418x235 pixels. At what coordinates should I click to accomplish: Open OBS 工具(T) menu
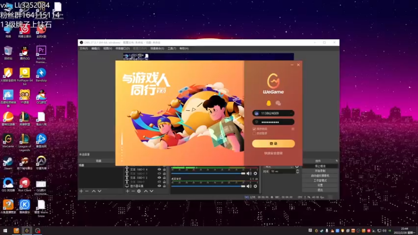click(172, 49)
